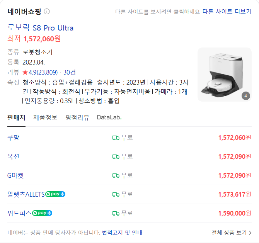Click the Npay badge next to 알렛츠ALLETS
This screenshot has width=259, height=243.
click(55, 194)
